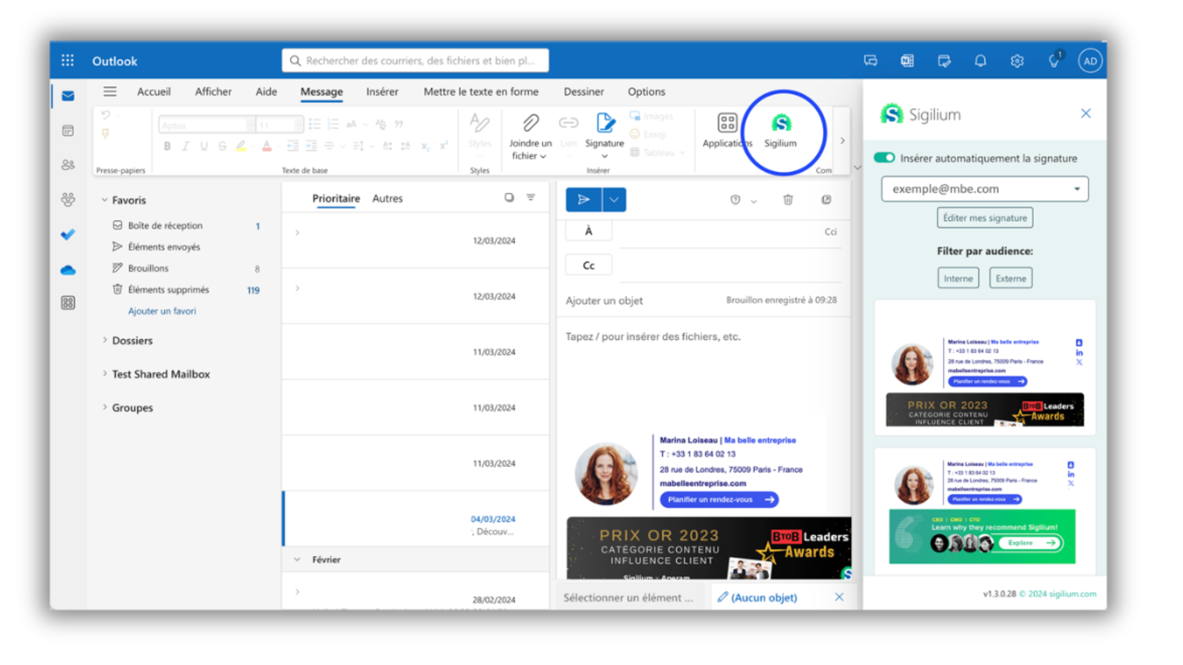
Task: Open the calendar icon in left sidebar
Action: pyautogui.click(x=68, y=131)
